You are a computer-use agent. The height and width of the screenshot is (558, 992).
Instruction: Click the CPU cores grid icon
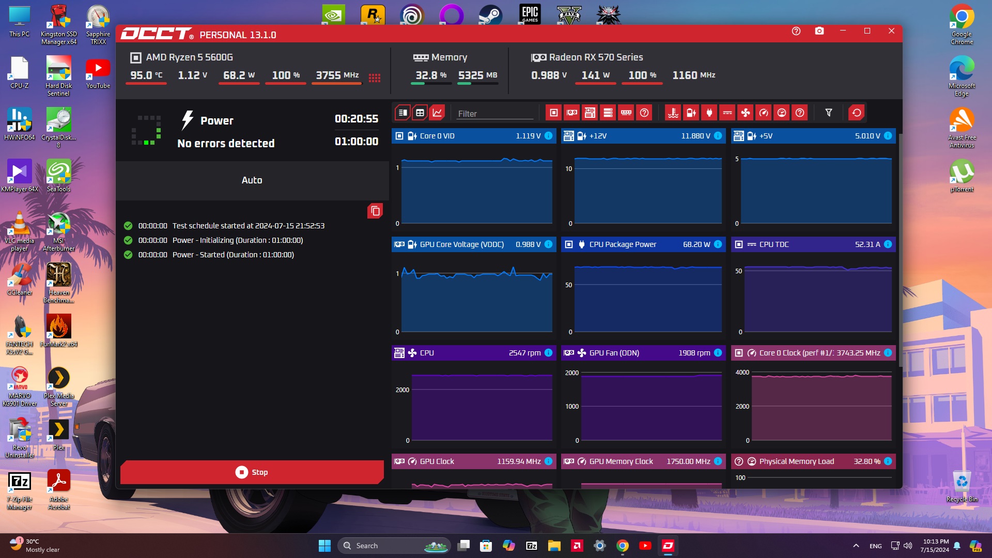375,78
